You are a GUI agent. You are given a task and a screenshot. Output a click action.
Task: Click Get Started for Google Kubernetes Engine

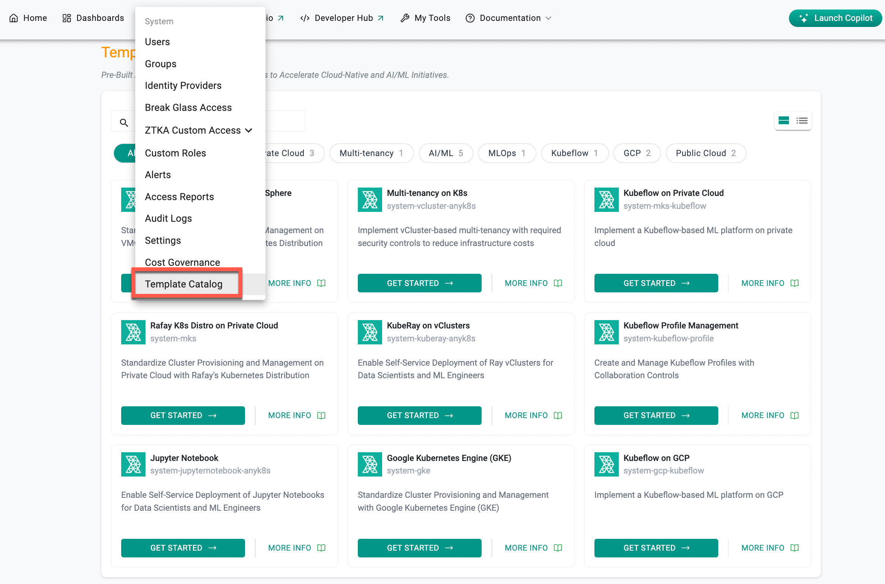click(419, 548)
